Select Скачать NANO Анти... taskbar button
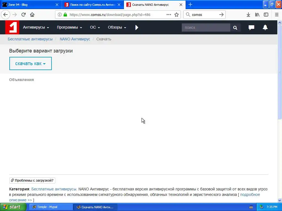The height and width of the screenshot is (211, 282). [x=95, y=207]
